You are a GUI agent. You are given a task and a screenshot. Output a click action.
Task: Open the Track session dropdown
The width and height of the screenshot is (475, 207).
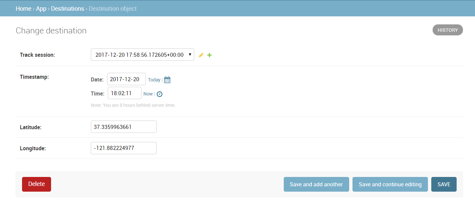[143, 55]
